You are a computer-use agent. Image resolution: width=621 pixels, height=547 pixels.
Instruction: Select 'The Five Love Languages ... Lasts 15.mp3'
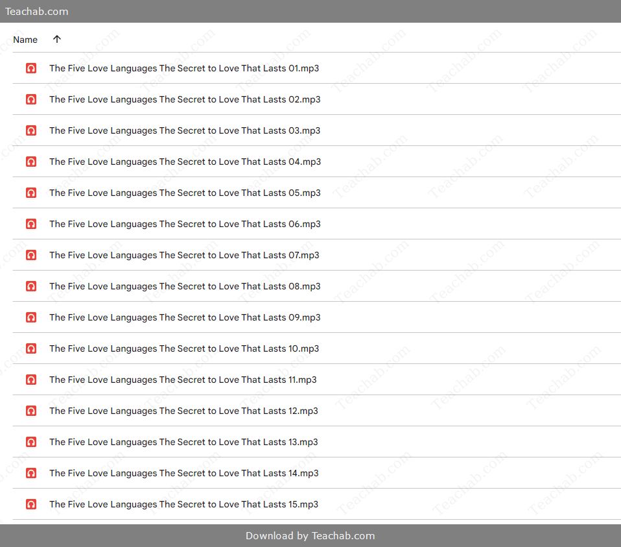tap(183, 504)
